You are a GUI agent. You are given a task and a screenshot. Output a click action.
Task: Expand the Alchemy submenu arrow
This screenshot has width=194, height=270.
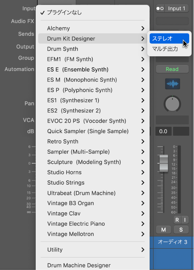143,28
